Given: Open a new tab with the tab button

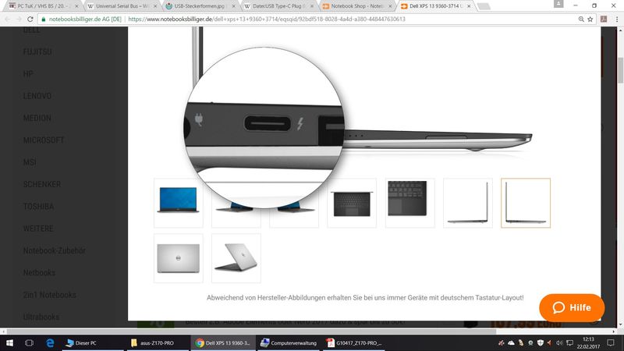Looking at the screenshot, I should pos(484,6).
